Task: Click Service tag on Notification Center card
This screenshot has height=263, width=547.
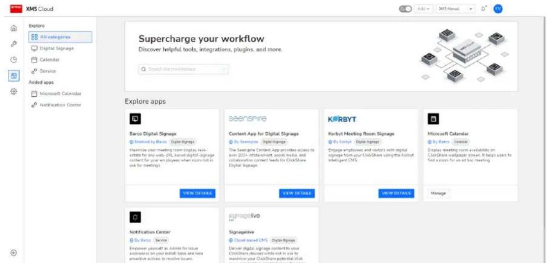Action: click(162, 240)
